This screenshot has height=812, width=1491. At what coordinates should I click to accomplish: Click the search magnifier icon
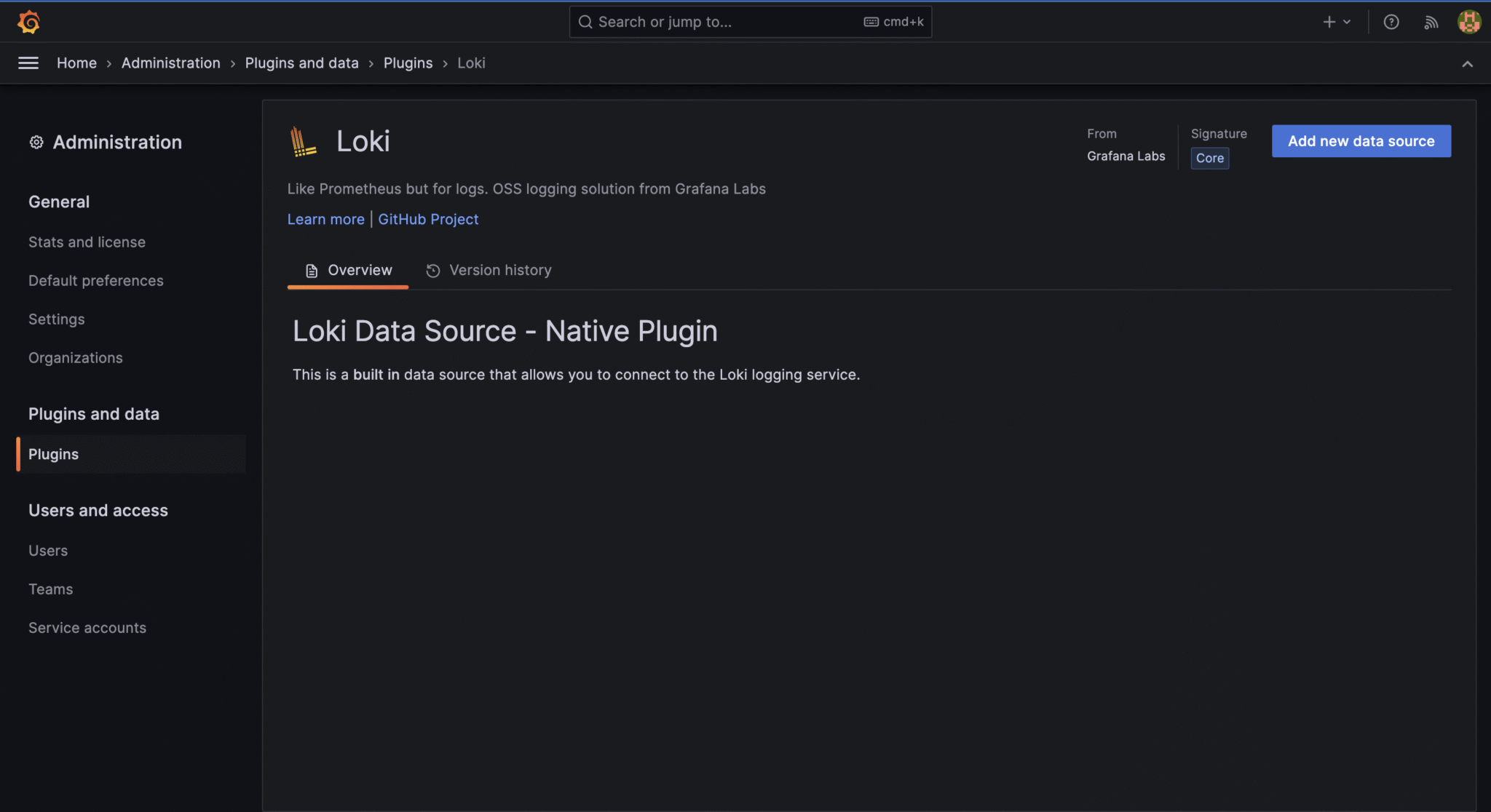click(586, 21)
